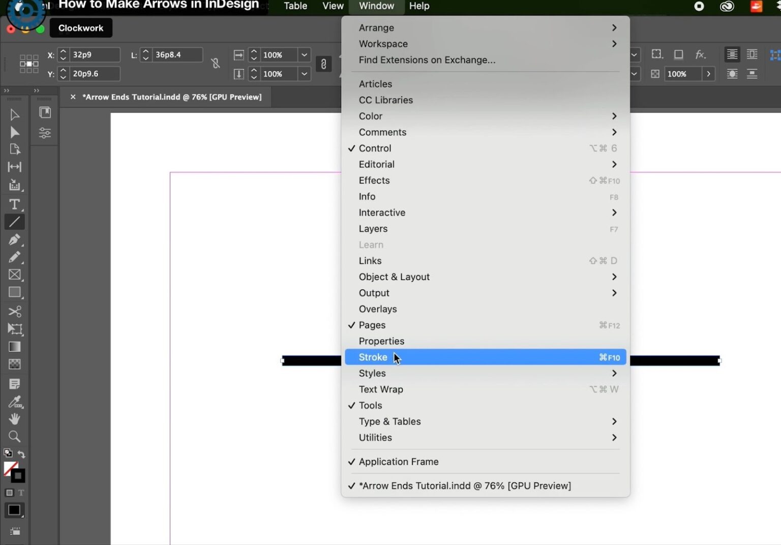The height and width of the screenshot is (545, 781).
Task: Expand the Interactive submenu
Action: click(x=486, y=213)
